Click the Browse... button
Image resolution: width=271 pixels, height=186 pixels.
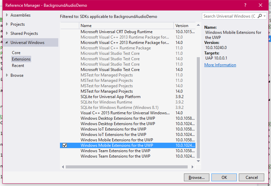coord(196,177)
